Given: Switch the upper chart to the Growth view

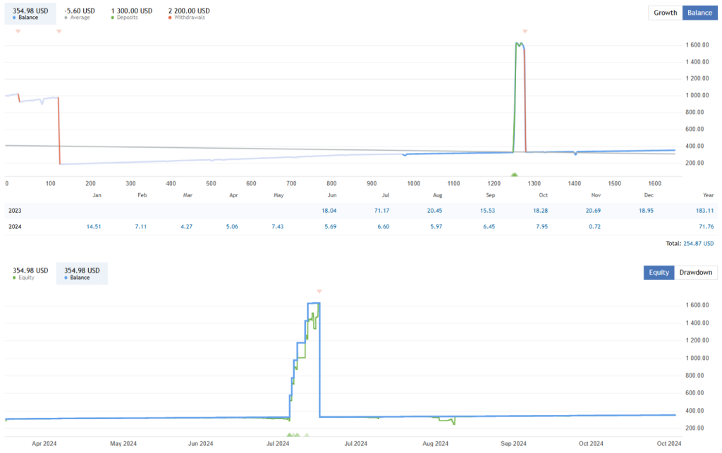Looking at the screenshot, I should point(665,13).
